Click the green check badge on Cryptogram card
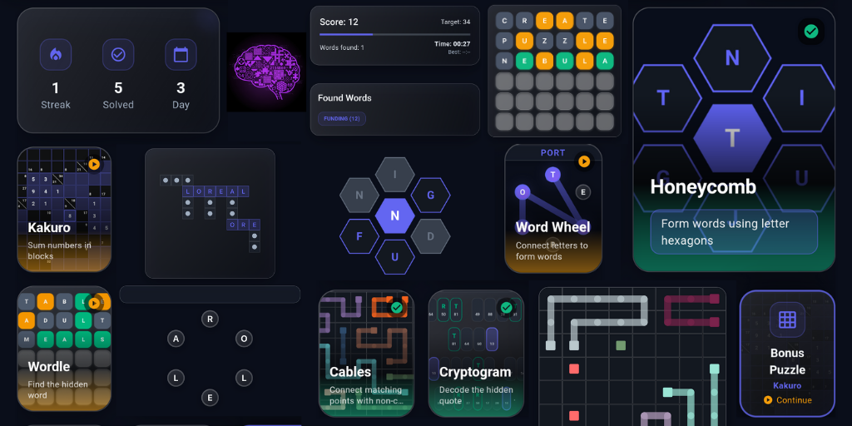 [x=507, y=308]
